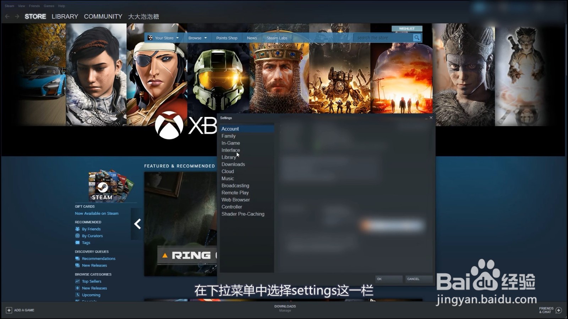Image resolution: width=568 pixels, height=319 pixels.
Task: Open the View menu
Action: point(22,6)
